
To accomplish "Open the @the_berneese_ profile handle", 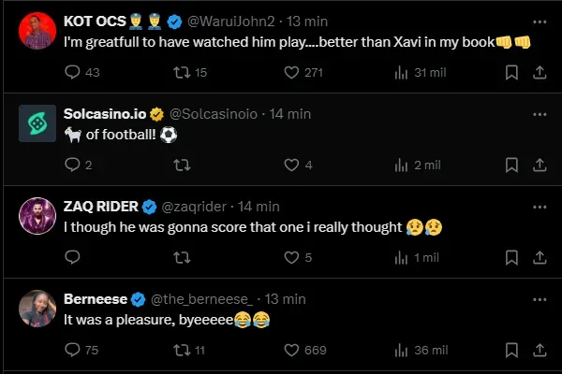I will [204, 298].
